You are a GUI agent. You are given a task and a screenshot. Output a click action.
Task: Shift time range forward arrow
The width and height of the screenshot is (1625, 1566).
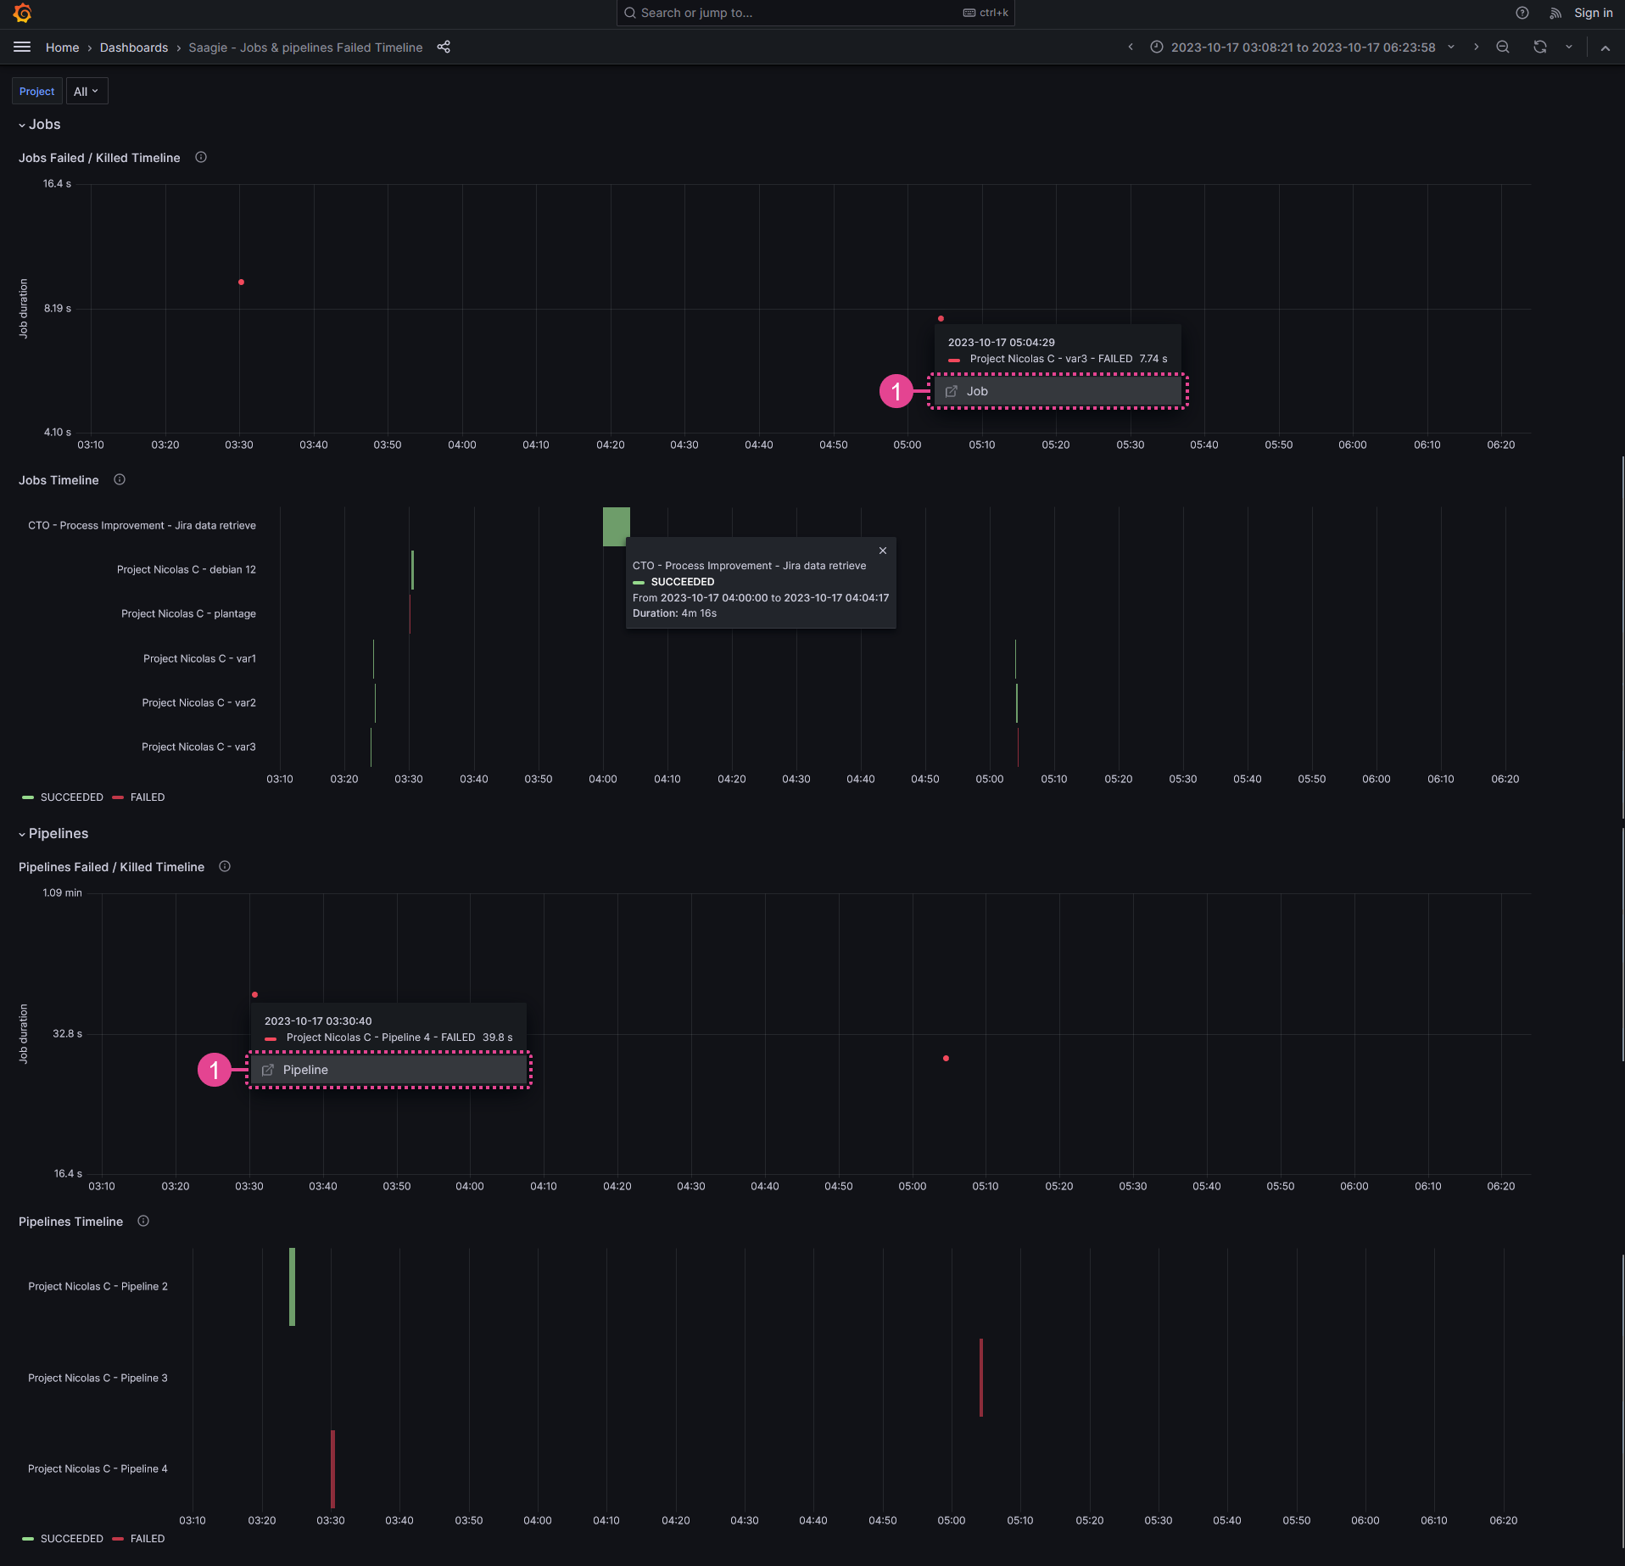pyautogui.click(x=1477, y=48)
